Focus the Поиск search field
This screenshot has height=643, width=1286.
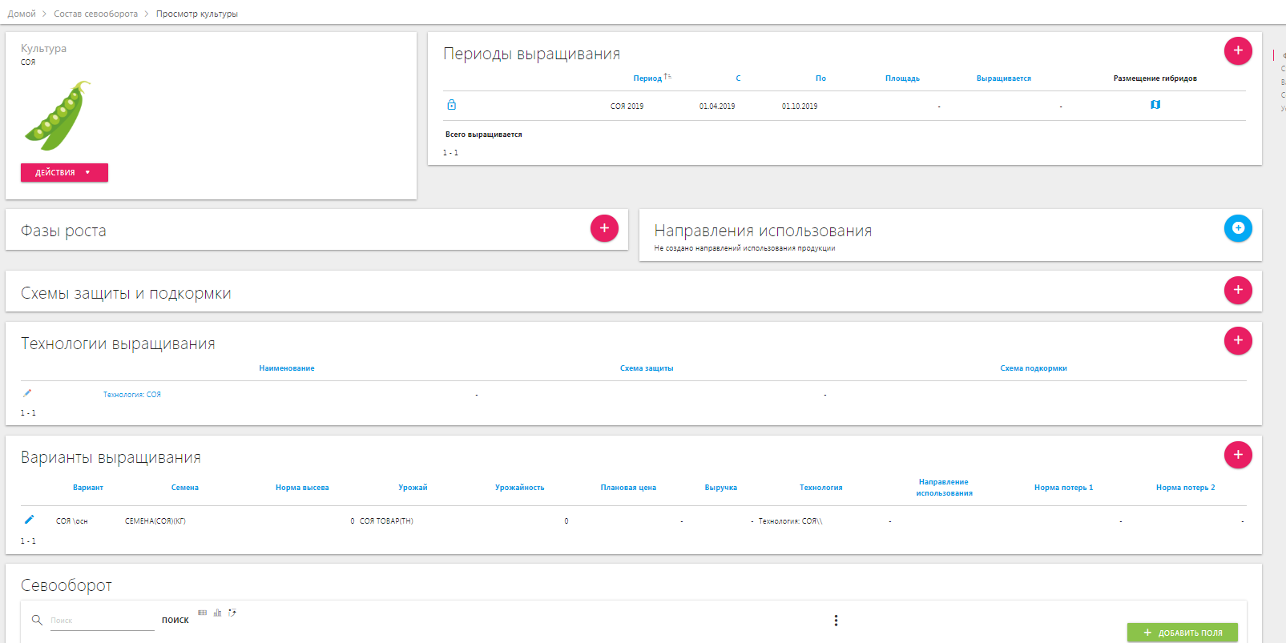point(101,621)
